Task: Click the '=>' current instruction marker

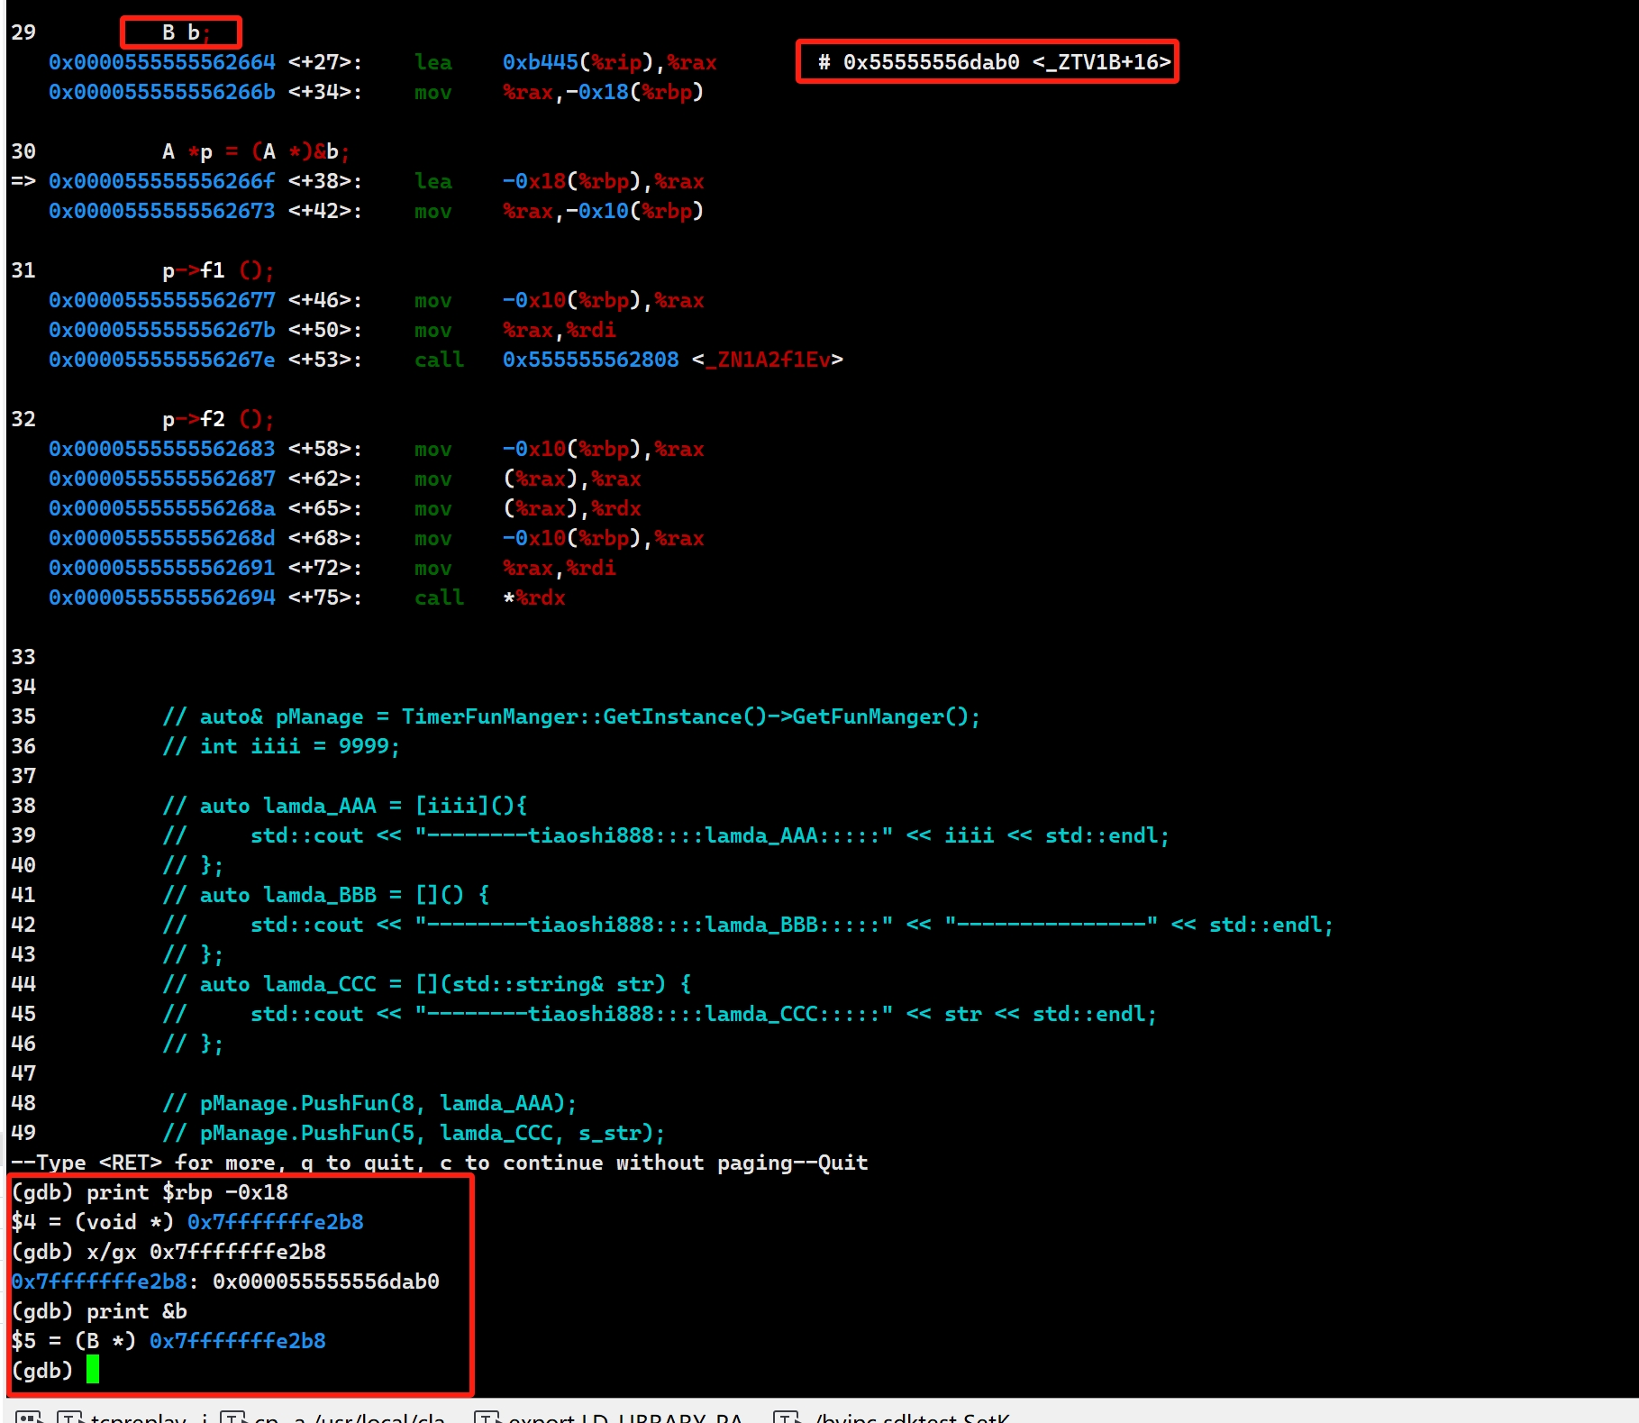Action: (x=23, y=181)
